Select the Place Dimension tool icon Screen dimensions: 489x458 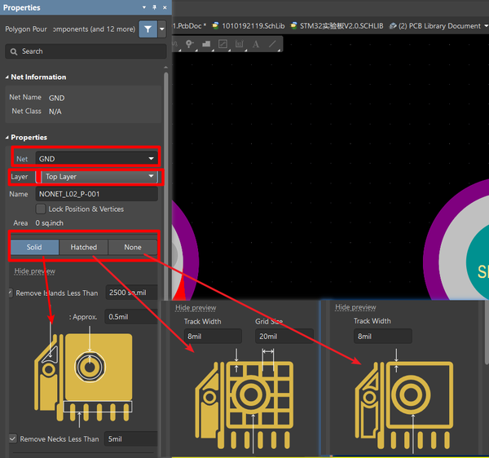click(239, 44)
